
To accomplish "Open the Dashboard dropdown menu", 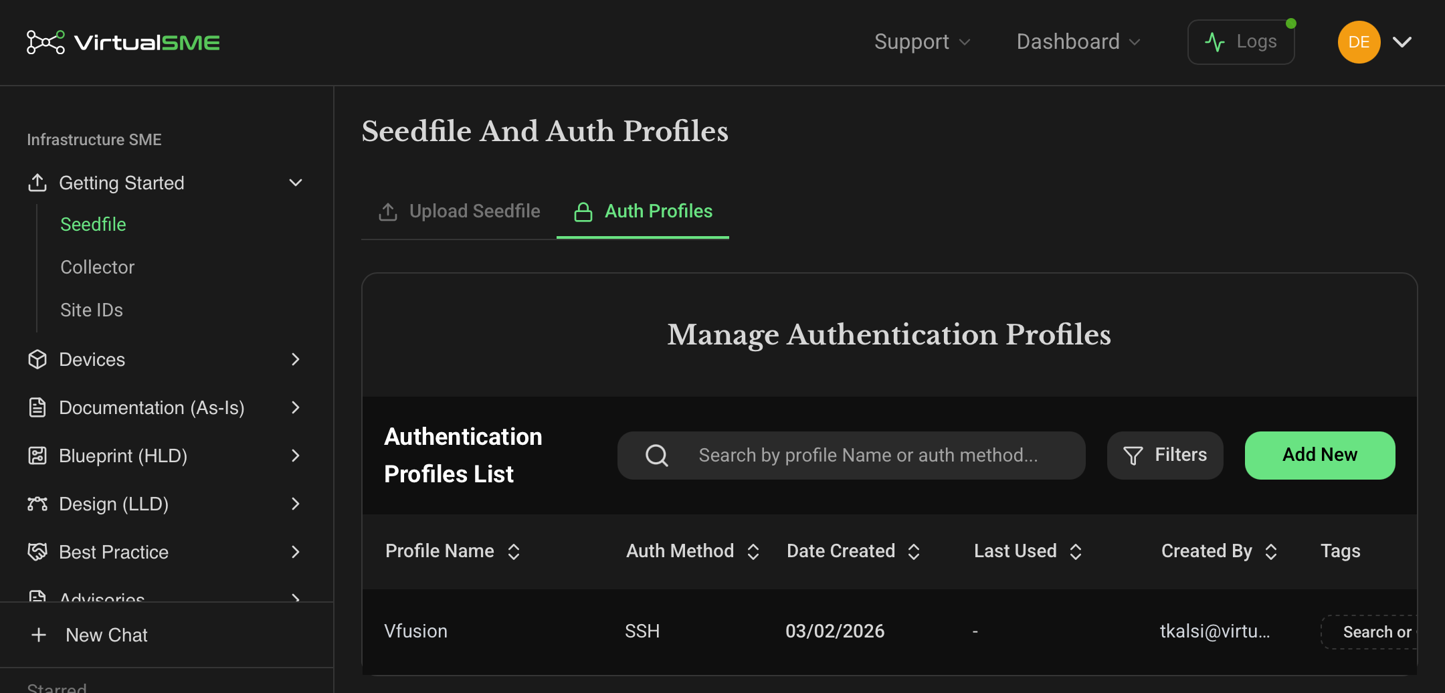I will (x=1078, y=42).
